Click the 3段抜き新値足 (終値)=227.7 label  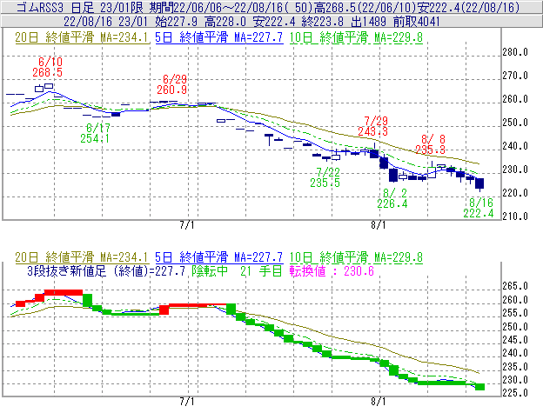pyautogui.click(x=106, y=270)
